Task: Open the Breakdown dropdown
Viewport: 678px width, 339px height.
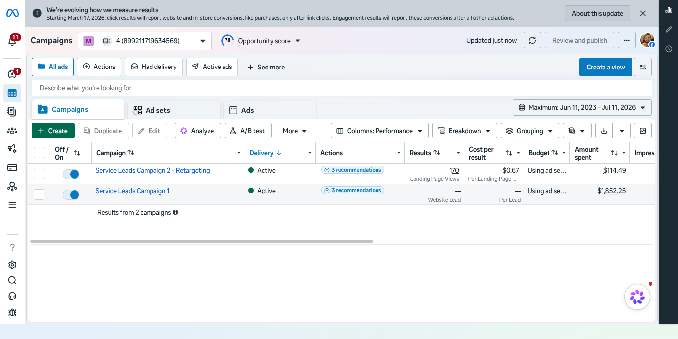Action: pyautogui.click(x=464, y=131)
